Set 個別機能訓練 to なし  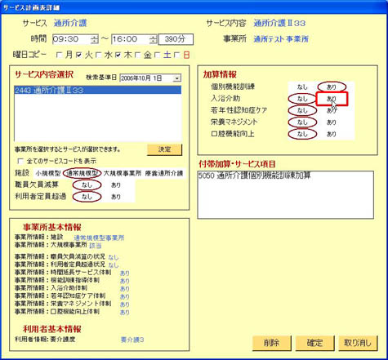[302, 87]
